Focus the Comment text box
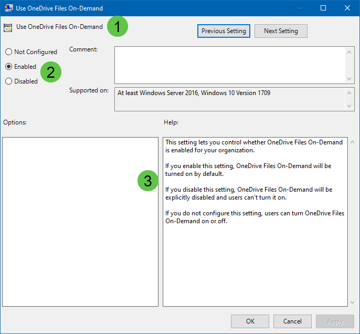The height and width of the screenshot is (334, 360). (x=230, y=64)
